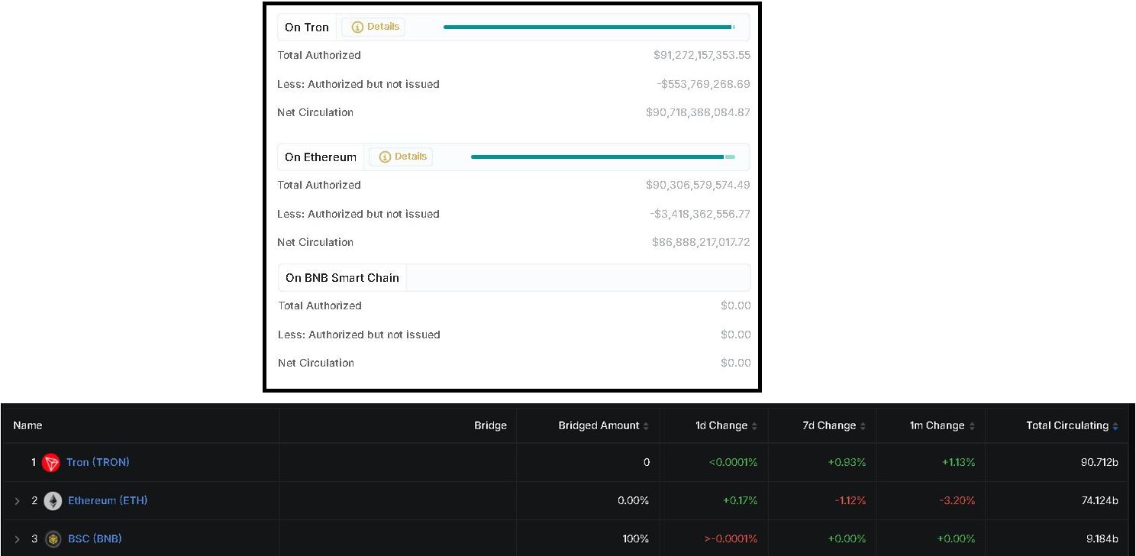Select the On Ethereum header label
Screen dimensions: 1136x556
point(321,157)
